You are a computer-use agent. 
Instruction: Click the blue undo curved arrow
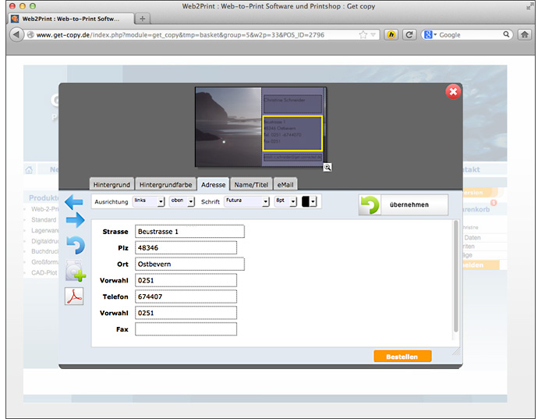76,245
